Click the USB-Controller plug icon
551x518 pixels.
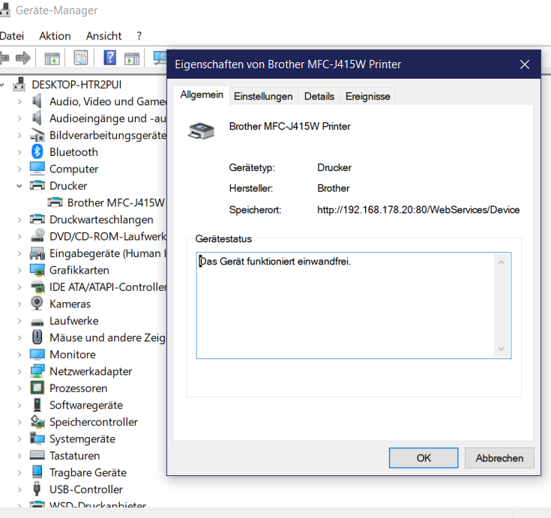coord(37,490)
